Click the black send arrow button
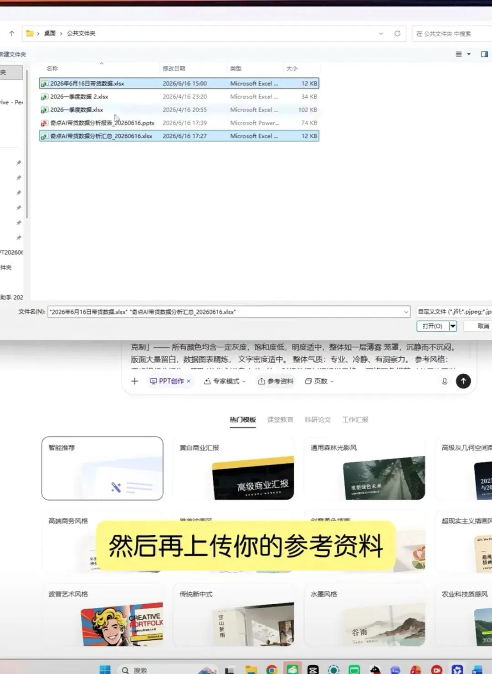 463,381
